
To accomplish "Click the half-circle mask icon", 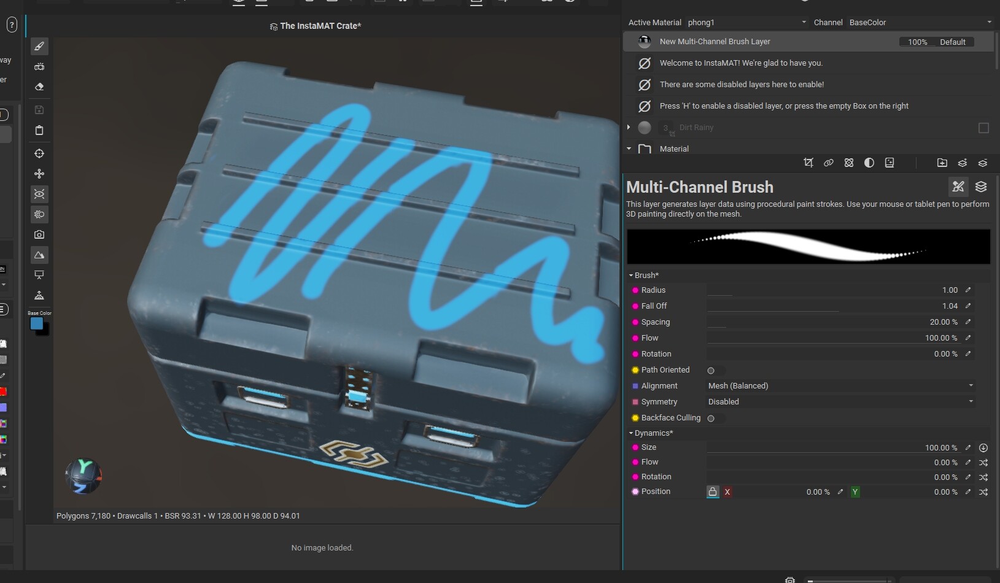I will tap(869, 163).
